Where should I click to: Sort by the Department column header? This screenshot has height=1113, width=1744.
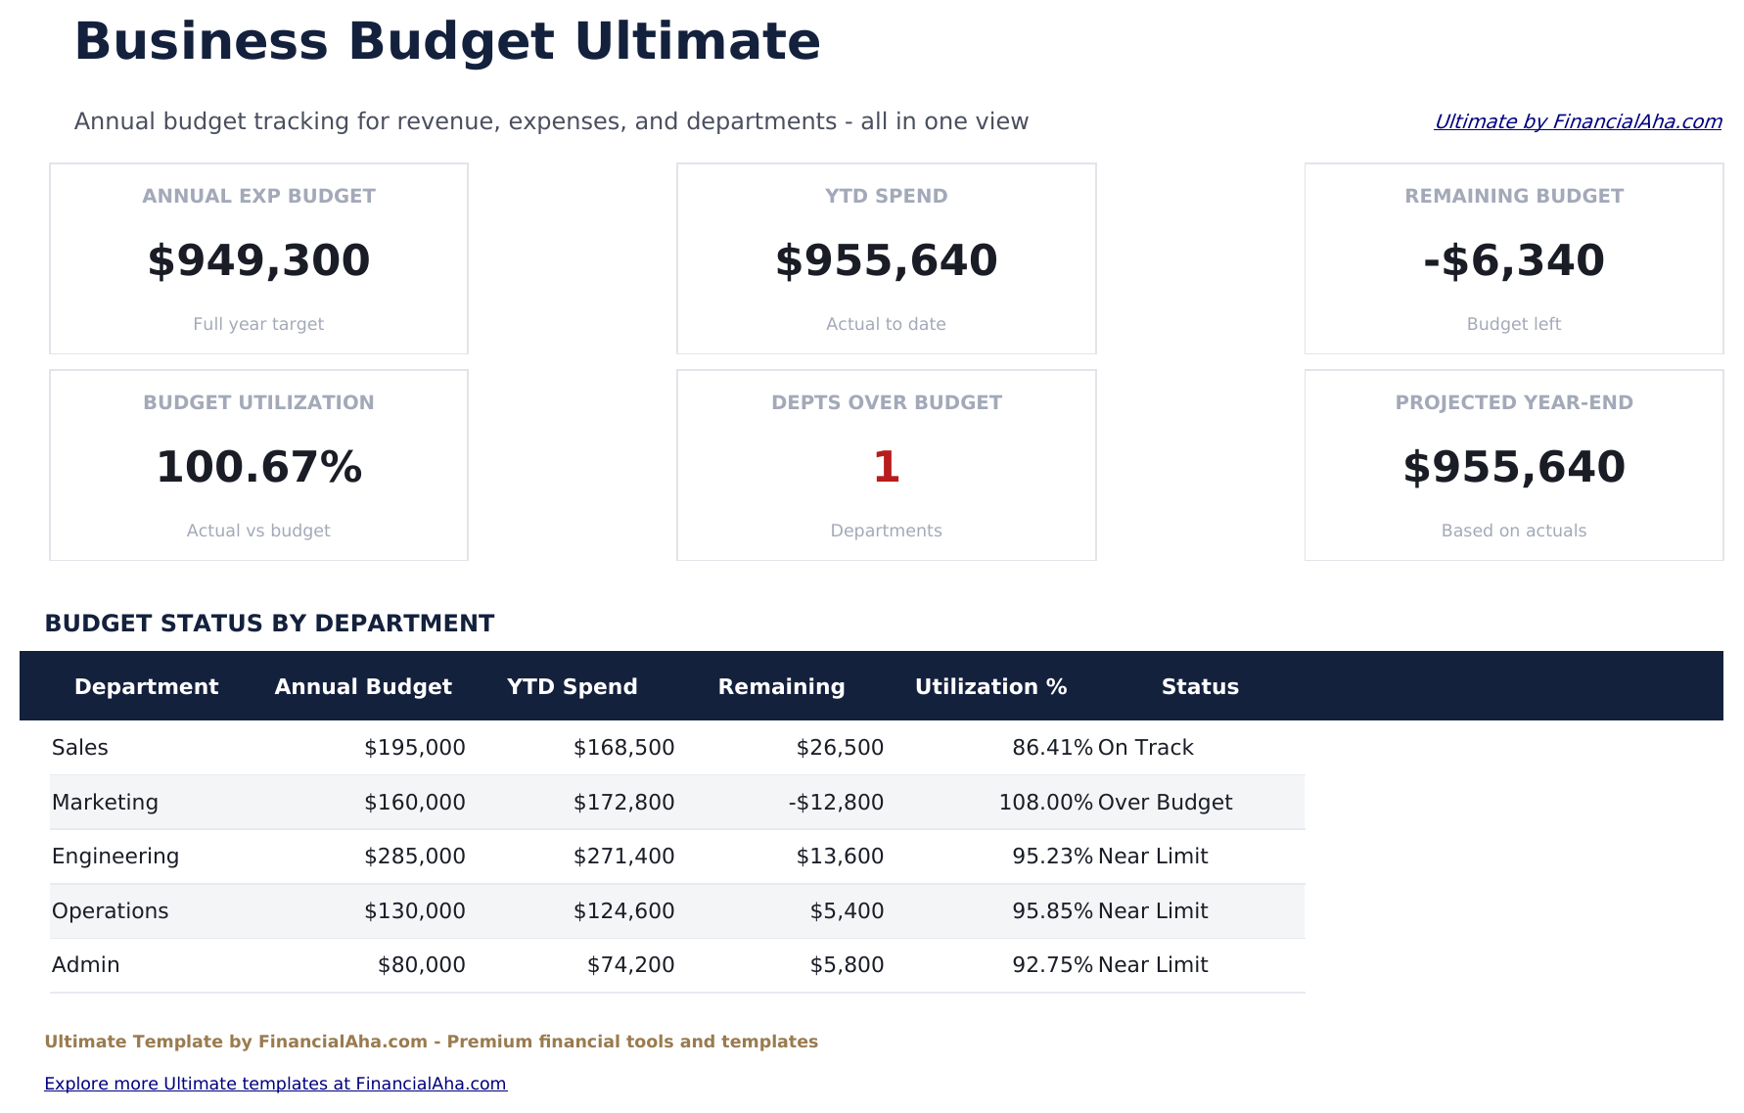click(x=147, y=686)
